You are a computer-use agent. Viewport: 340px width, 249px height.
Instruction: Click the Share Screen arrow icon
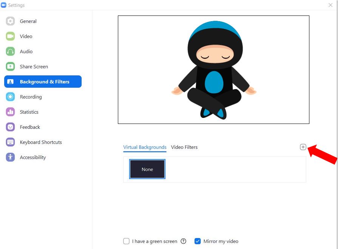click(10, 67)
